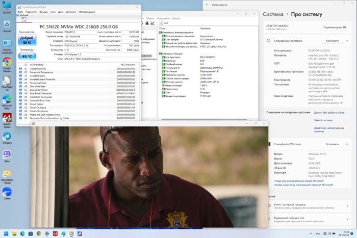Open the System protection link
The width and height of the screenshot is (357, 238).
tap(323, 120)
